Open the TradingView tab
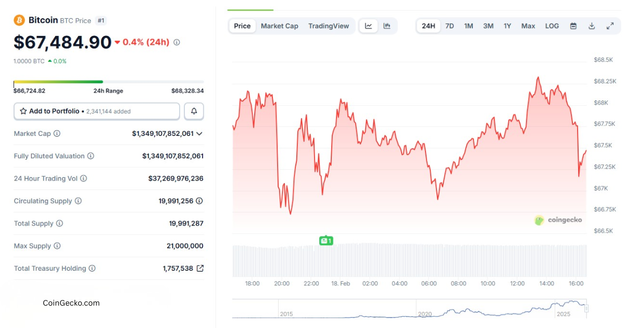The image size is (625, 328). point(329,25)
